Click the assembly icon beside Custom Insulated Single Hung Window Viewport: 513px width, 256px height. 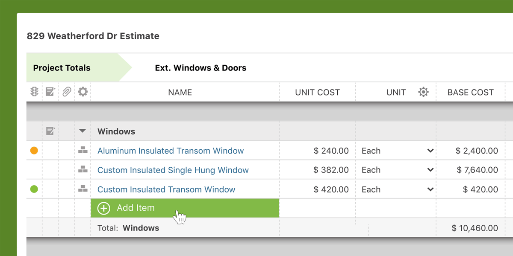pyautogui.click(x=83, y=169)
